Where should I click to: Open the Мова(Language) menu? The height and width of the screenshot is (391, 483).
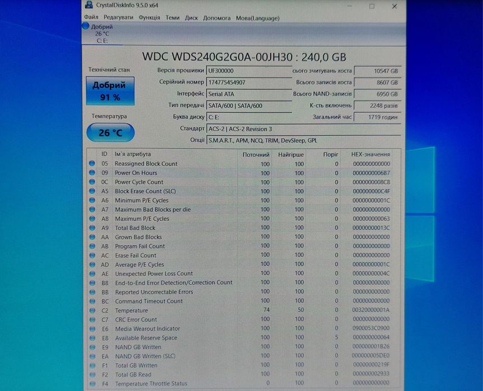(x=257, y=18)
